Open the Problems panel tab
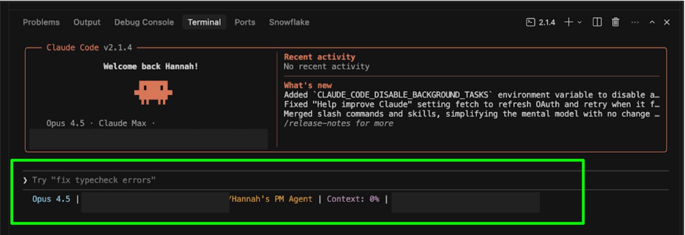The width and height of the screenshot is (685, 235). [x=41, y=22]
